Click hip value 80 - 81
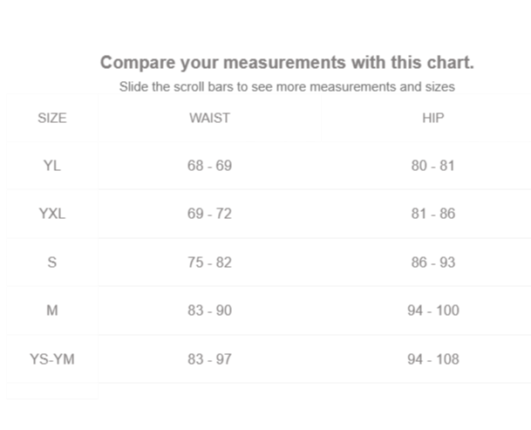531x430 pixels. (x=432, y=166)
